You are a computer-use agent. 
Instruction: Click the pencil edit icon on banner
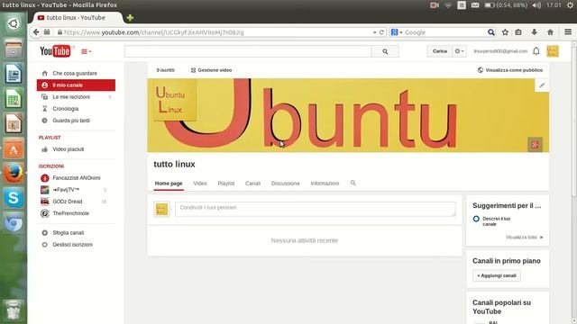542,85
